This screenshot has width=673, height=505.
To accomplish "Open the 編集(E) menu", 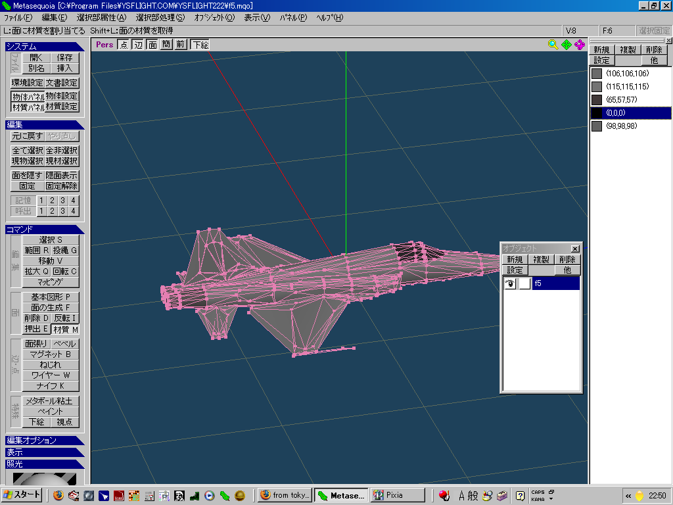I will [54, 18].
